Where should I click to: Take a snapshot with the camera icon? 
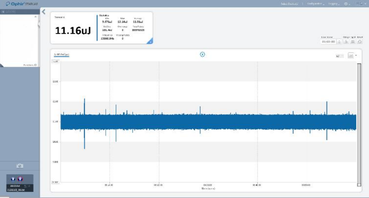tap(20, 166)
